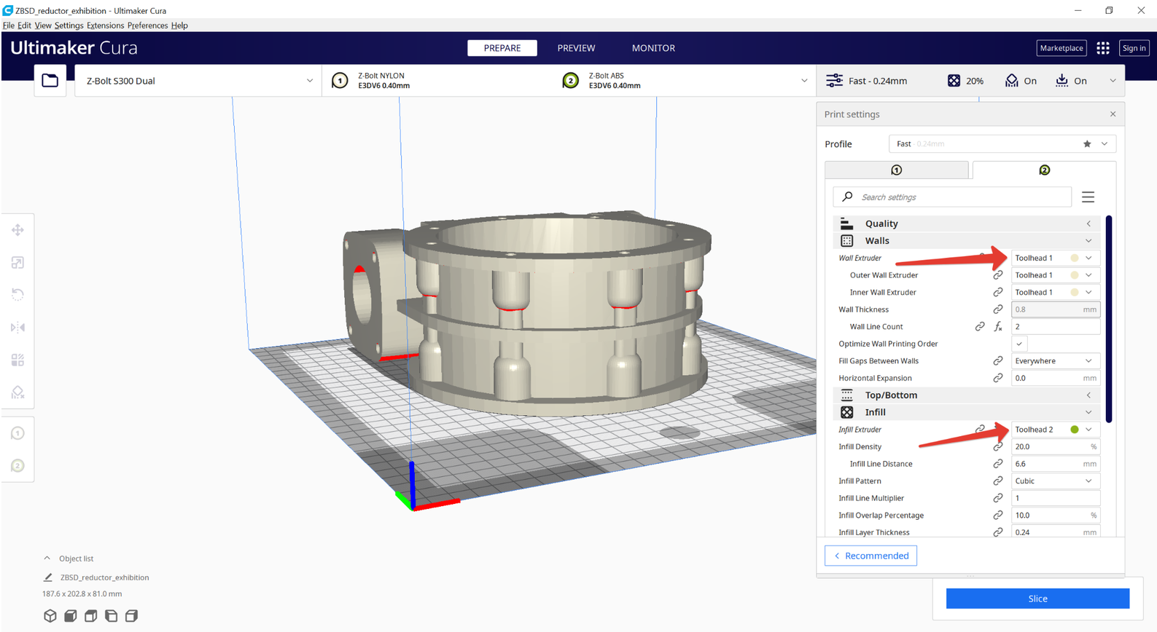Click the link icon for Infill Overlap Percentage
The image size is (1157, 632).
tap(997, 516)
